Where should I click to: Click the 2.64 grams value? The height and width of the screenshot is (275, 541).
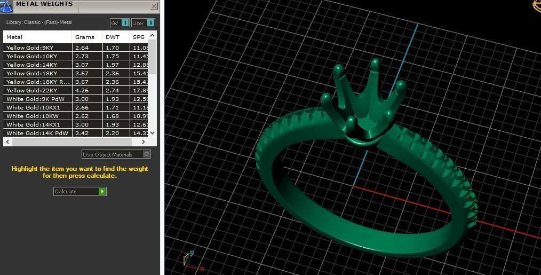pos(82,48)
